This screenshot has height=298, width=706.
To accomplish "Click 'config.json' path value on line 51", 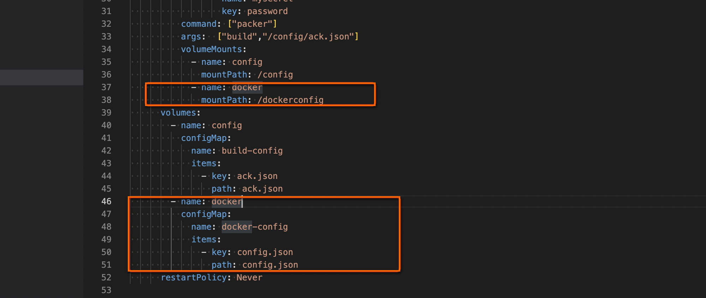I will click(x=270, y=265).
